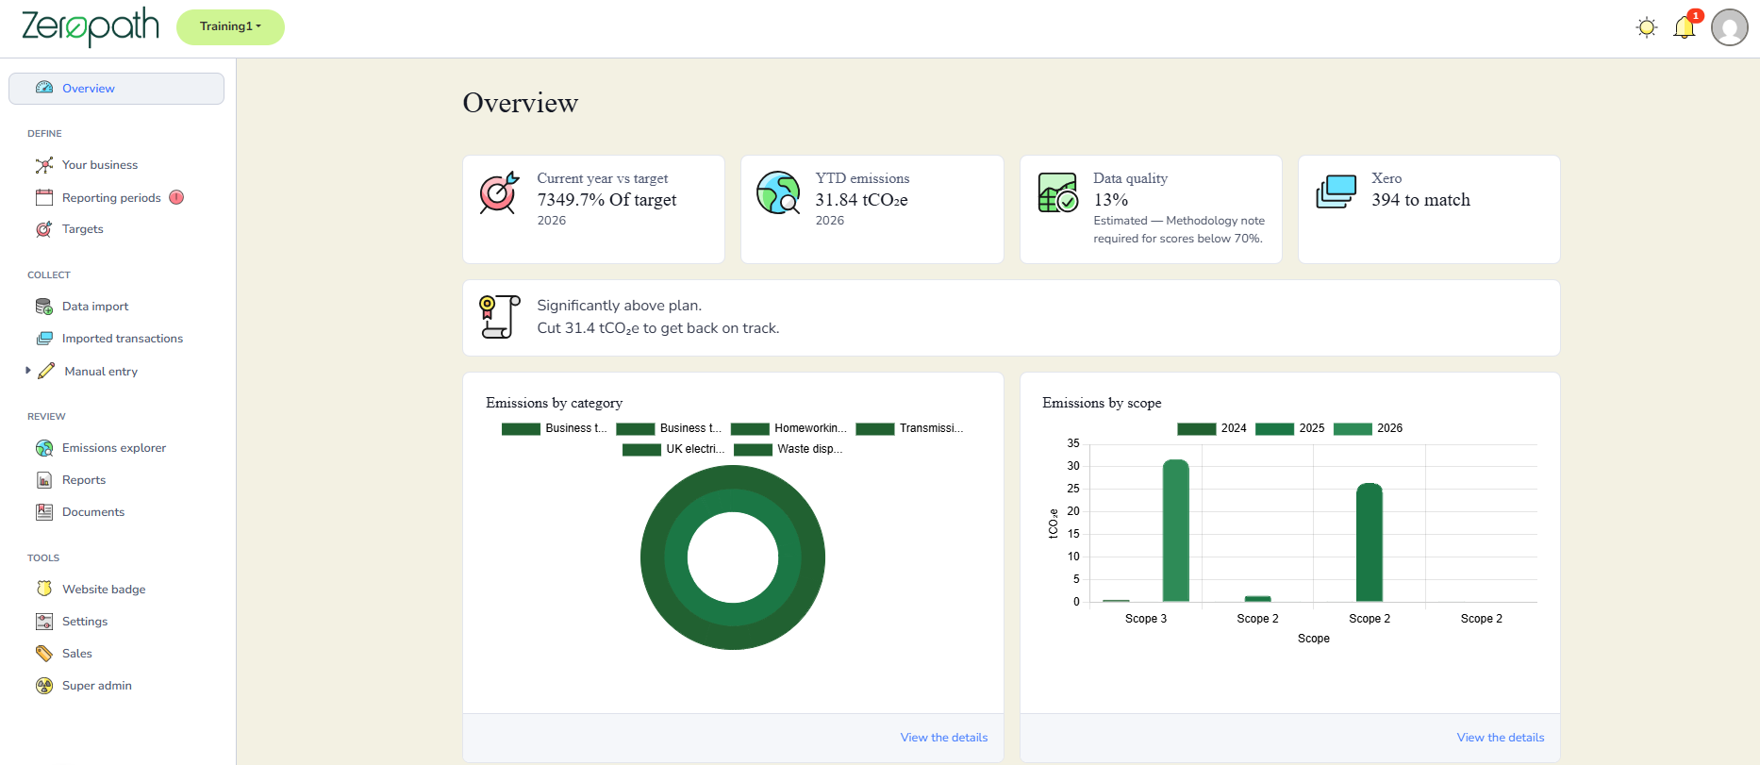Screen dimensions: 1760x765
Task: Toggle UK electricity legend item
Action: coord(673,449)
